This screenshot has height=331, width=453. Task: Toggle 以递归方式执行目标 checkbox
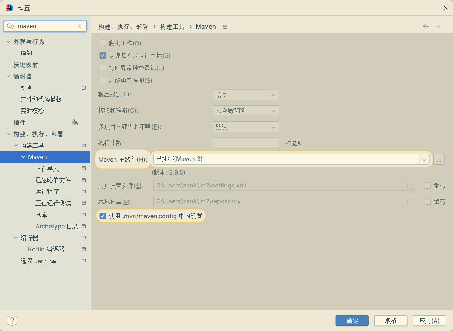103,56
